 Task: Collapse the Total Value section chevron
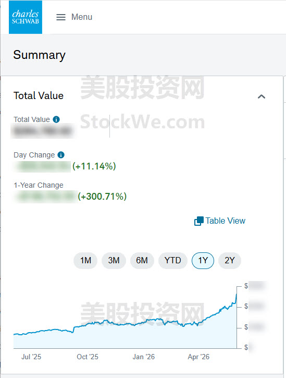pos(262,96)
